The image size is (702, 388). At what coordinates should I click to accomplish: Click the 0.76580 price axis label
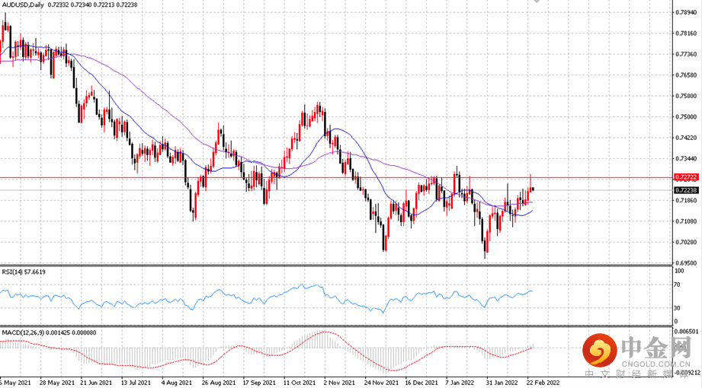(686, 75)
